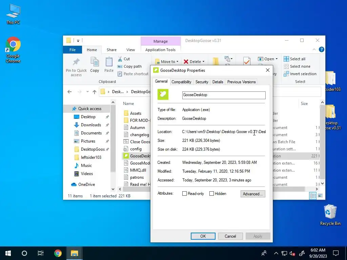Click the GooseDesktop file name field
Image resolution: width=347 pixels, height=260 pixels.
pyautogui.click(x=224, y=95)
